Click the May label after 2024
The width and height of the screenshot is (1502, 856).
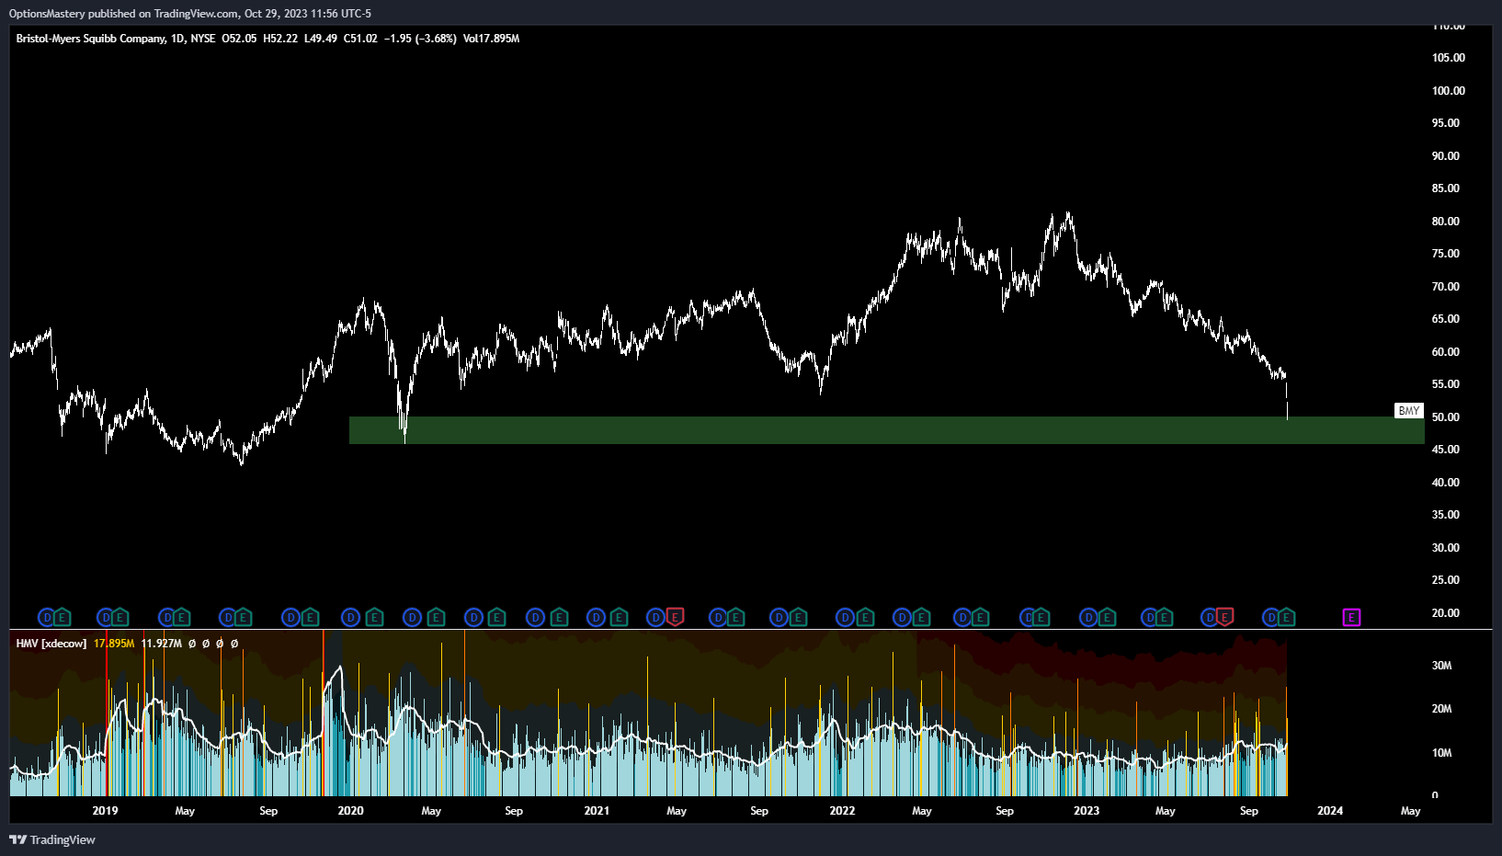pos(1410,811)
